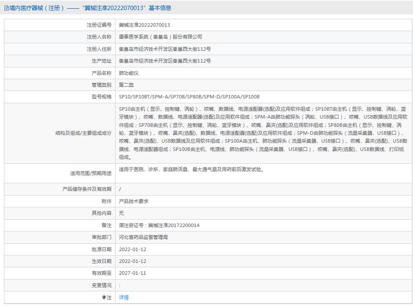The image size is (413, 308).
Task: Click registration number 冀械注准20222070013 value cell
Action: (x=144, y=25)
